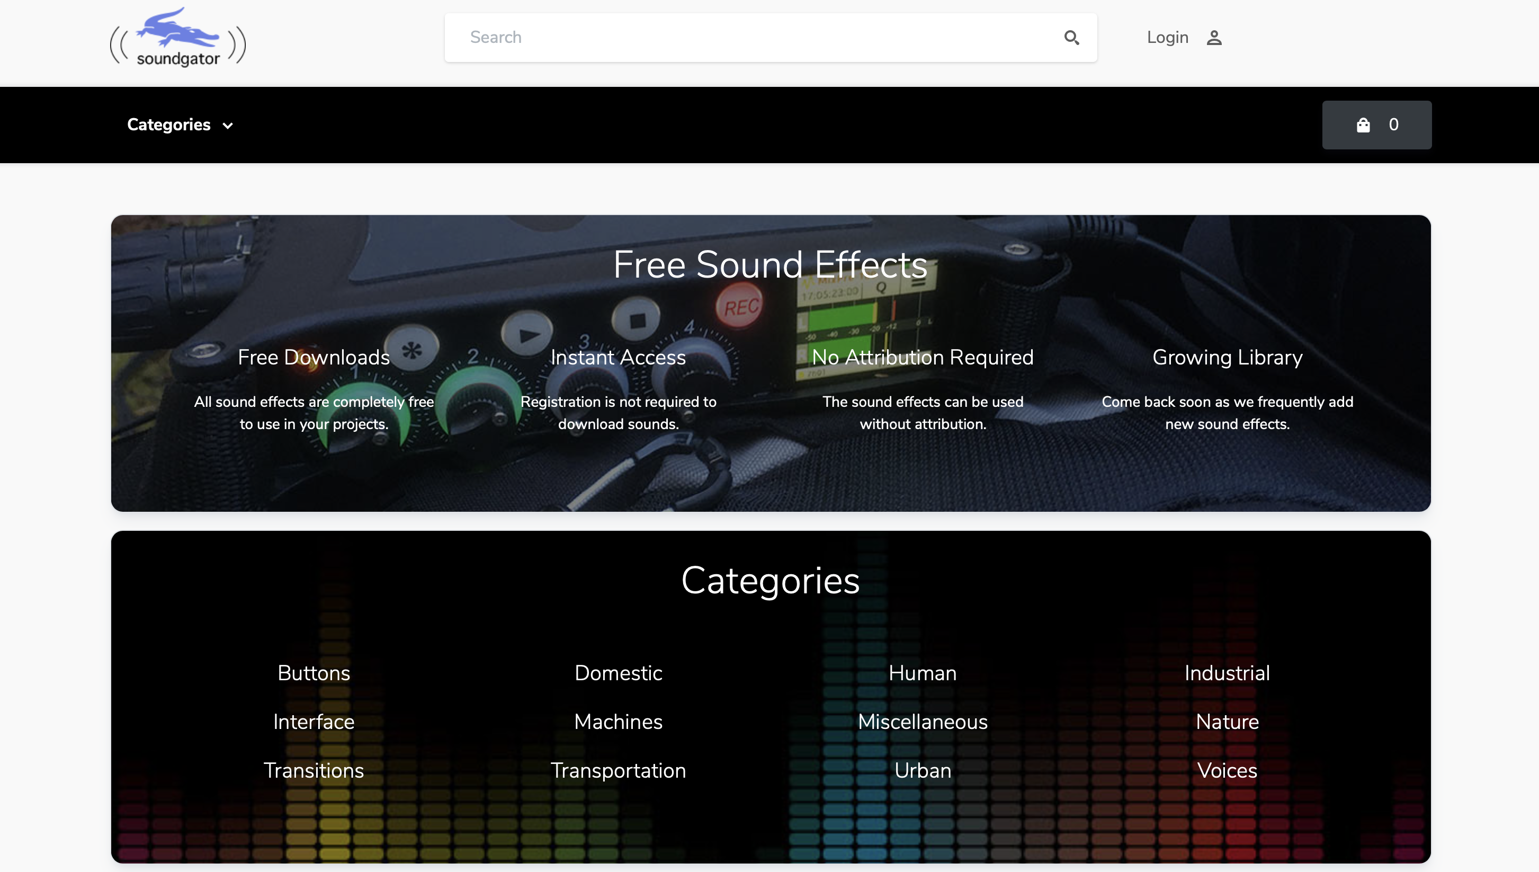Viewport: 1539px width, 872px height.
Task: Browse the Industrial category
Action: click(1227, 673)
